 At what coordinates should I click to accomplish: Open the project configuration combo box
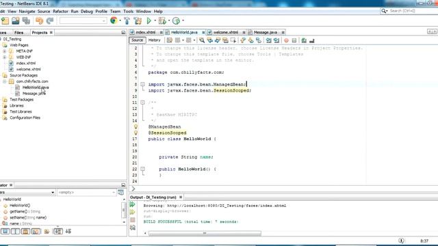83,20
